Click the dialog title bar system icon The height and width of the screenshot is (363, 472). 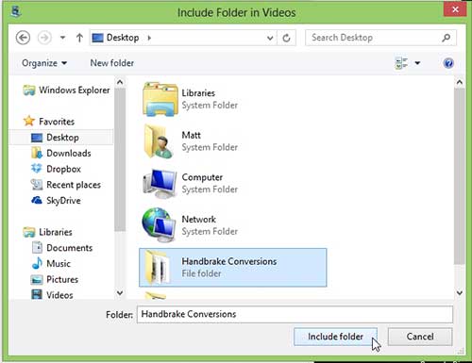point(16,11)
